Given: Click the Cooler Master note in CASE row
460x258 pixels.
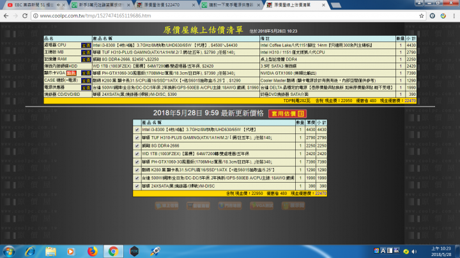Looking at the screenshot, I should pyautogui.click(x=318, y=80).
